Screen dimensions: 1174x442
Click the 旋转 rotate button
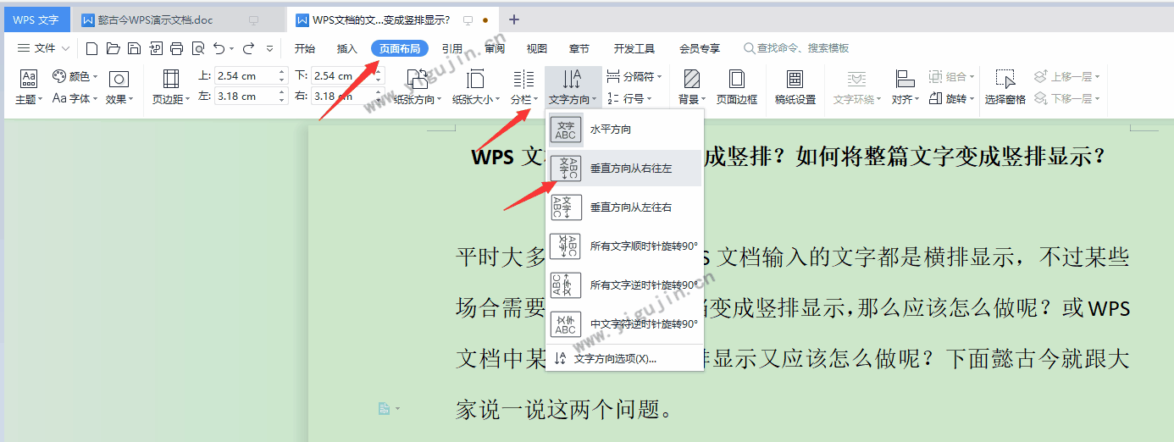(x=950, y=99)
